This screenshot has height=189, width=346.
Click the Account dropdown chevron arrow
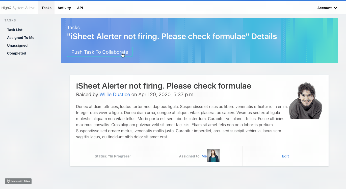pyautogui.click(x=335, y=8)
